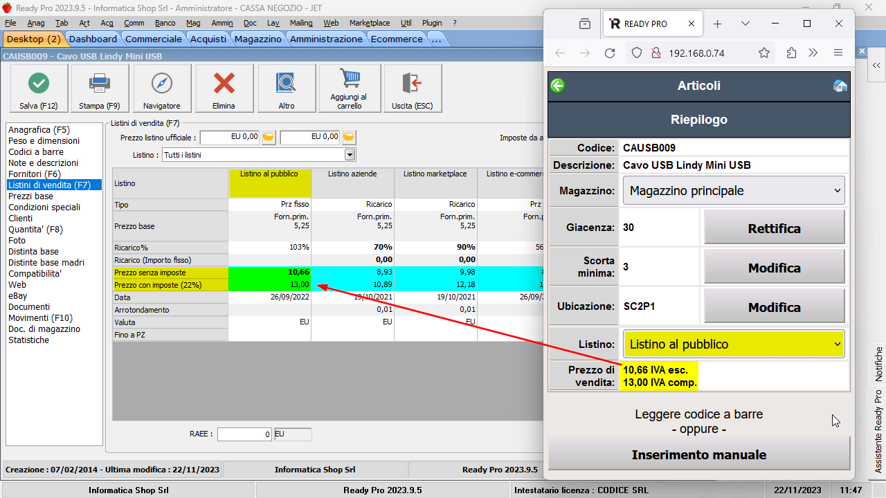Click green back arrow in Articoli header
The height and width of the screenshot is (498, 886).
pos(558,86)
